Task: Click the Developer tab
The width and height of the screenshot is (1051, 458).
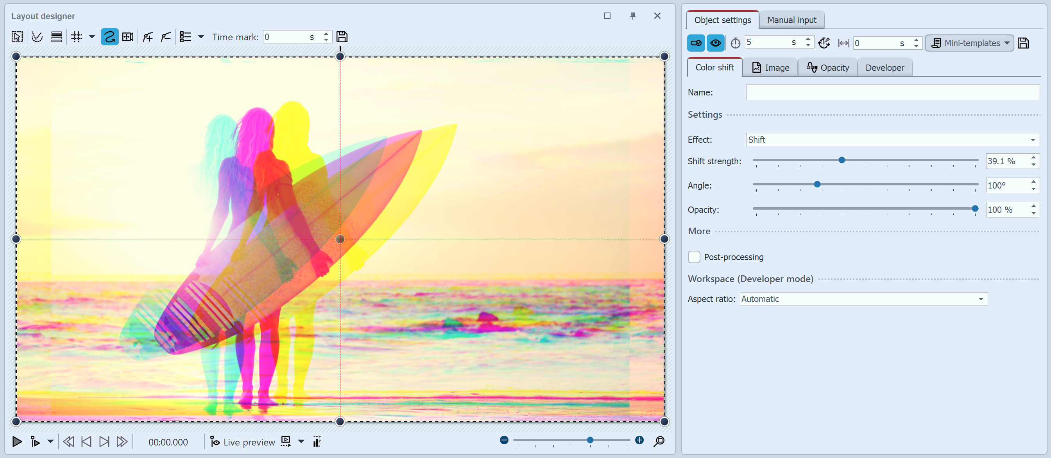Action: coord(885,67)
